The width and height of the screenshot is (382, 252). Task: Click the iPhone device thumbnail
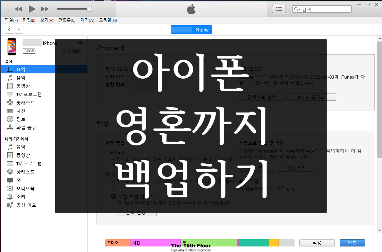pyautogui.click(x=12, y=47)
